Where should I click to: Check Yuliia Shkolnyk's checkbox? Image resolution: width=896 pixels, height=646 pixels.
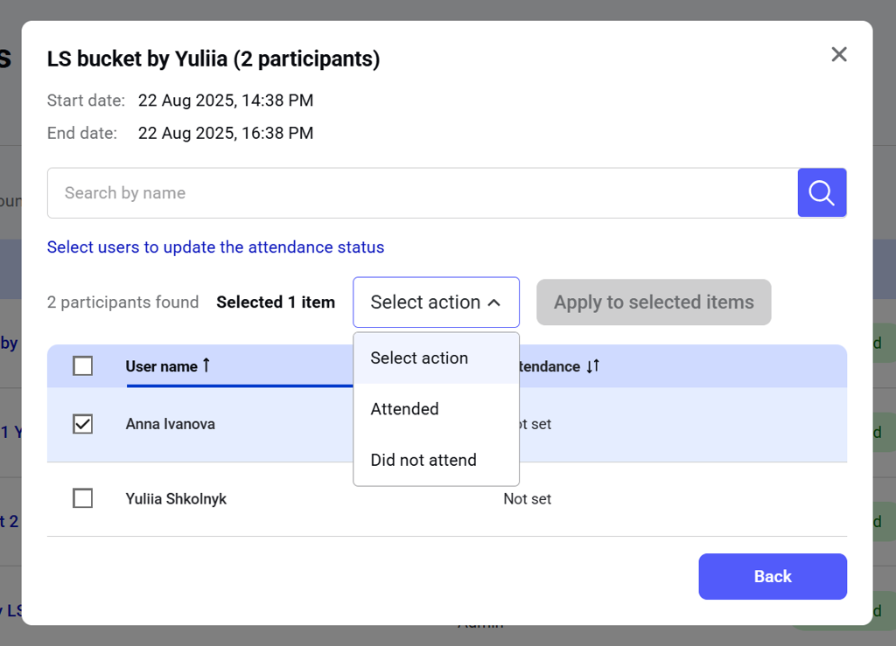83,499
